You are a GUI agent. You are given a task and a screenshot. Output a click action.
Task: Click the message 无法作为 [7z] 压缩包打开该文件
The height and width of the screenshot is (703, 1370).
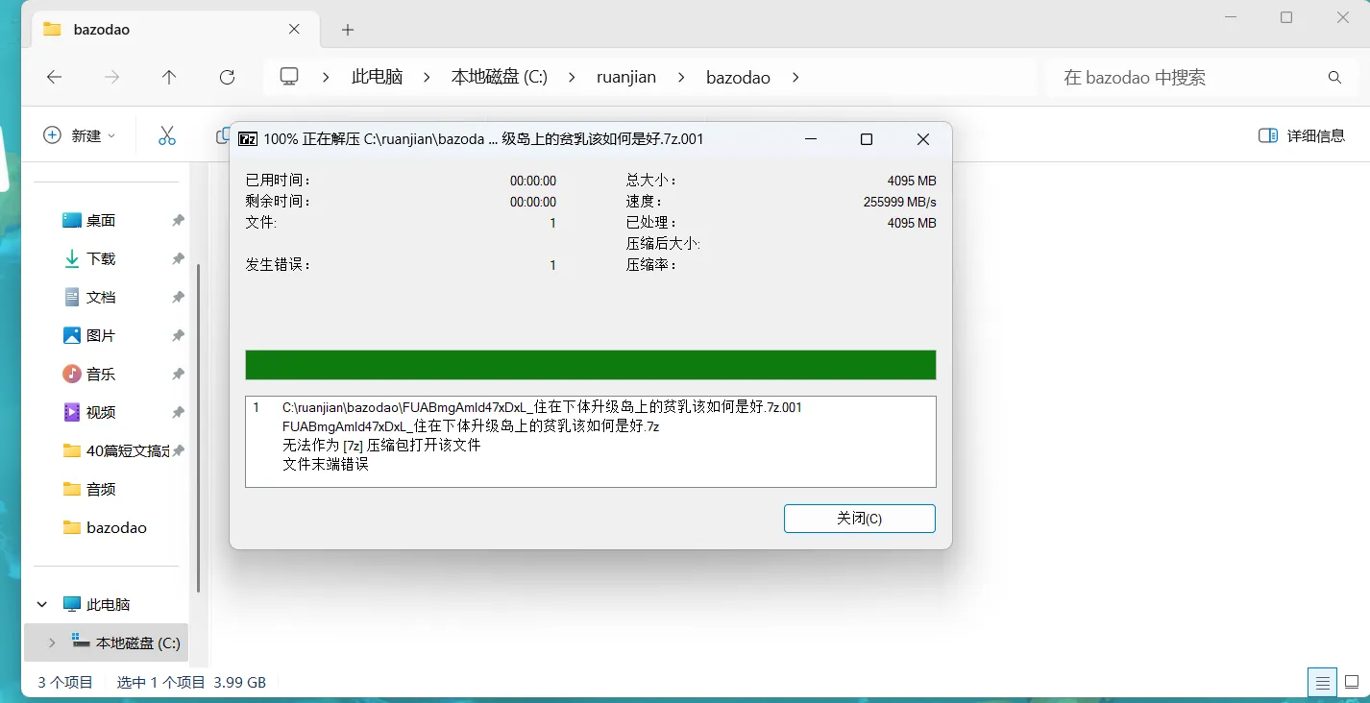point(381,446)
